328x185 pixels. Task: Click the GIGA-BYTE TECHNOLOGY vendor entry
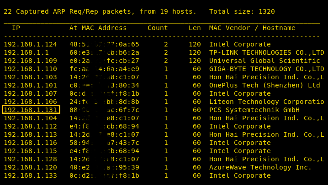[266, 69]
